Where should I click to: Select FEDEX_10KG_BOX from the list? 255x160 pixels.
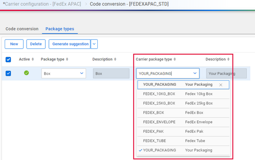pyautogui.click(x=183, y=94)
